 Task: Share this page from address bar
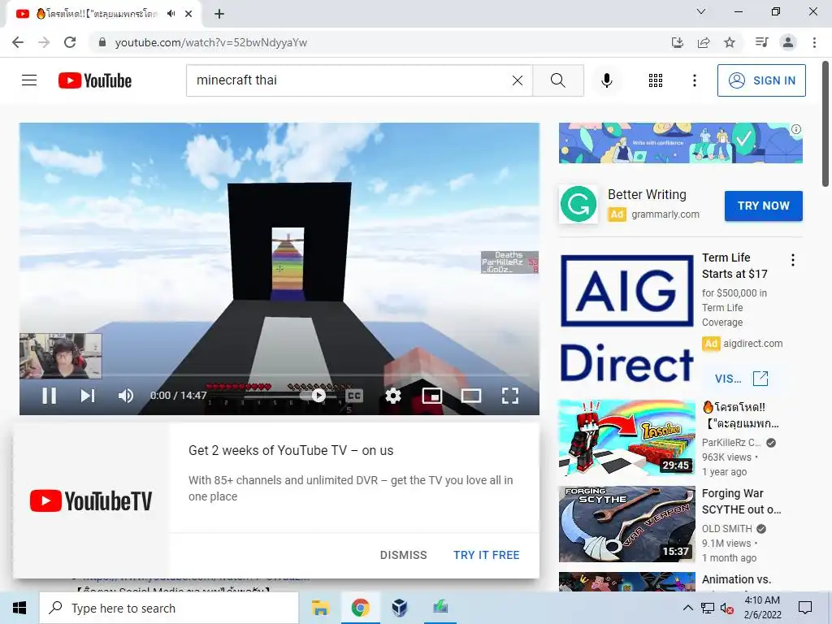(704, 42)
